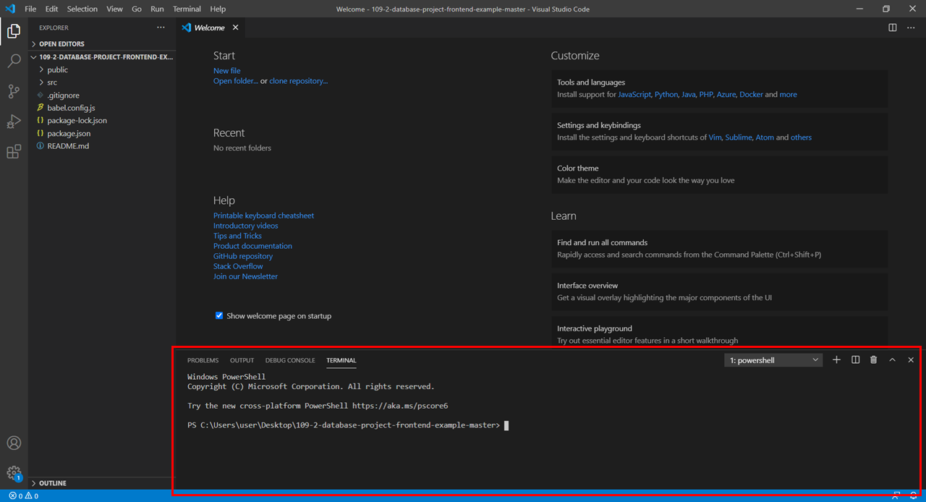Close the terminal panel
Viewport: 926px width, 502px height.
pyautogui.click(x=911, y=360)
